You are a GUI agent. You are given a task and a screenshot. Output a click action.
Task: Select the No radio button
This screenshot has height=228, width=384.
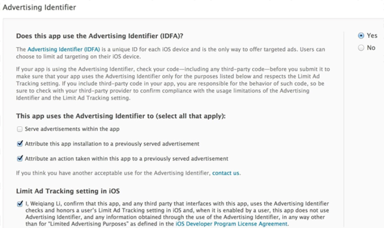point(361,48)
